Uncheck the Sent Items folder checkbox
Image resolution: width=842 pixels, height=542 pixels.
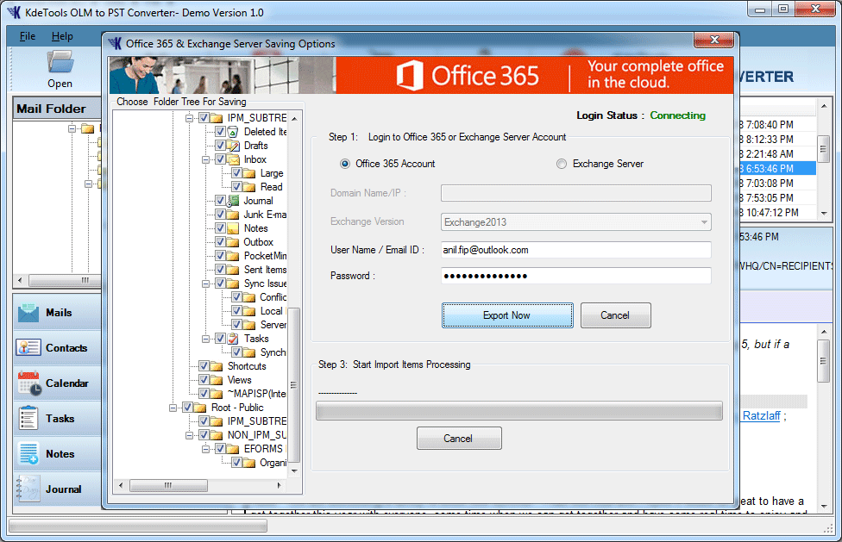pyautogui.click(x=220, y=270)
